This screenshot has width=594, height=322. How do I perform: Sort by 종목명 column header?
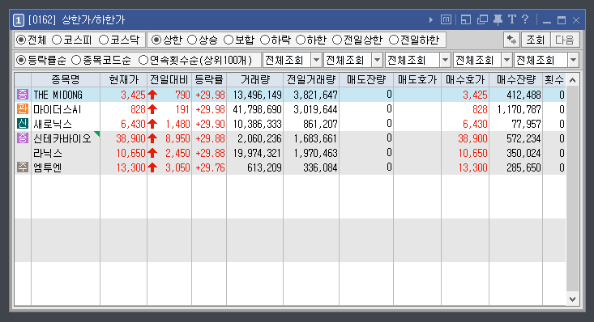tap(66, 80)
